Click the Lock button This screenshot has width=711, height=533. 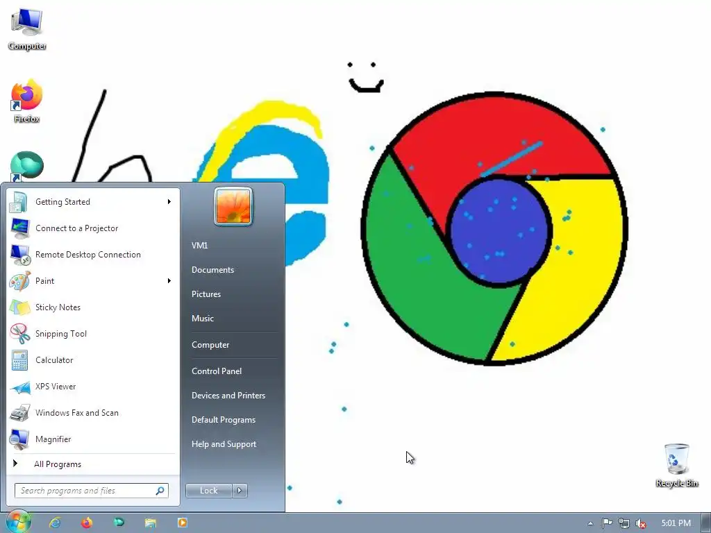point(208,491)
